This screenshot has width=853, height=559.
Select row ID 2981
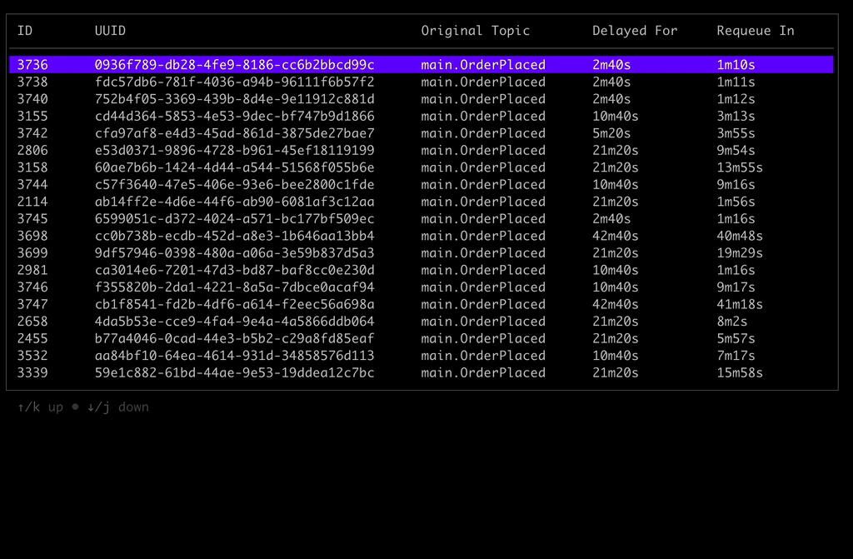coord(421,270)
